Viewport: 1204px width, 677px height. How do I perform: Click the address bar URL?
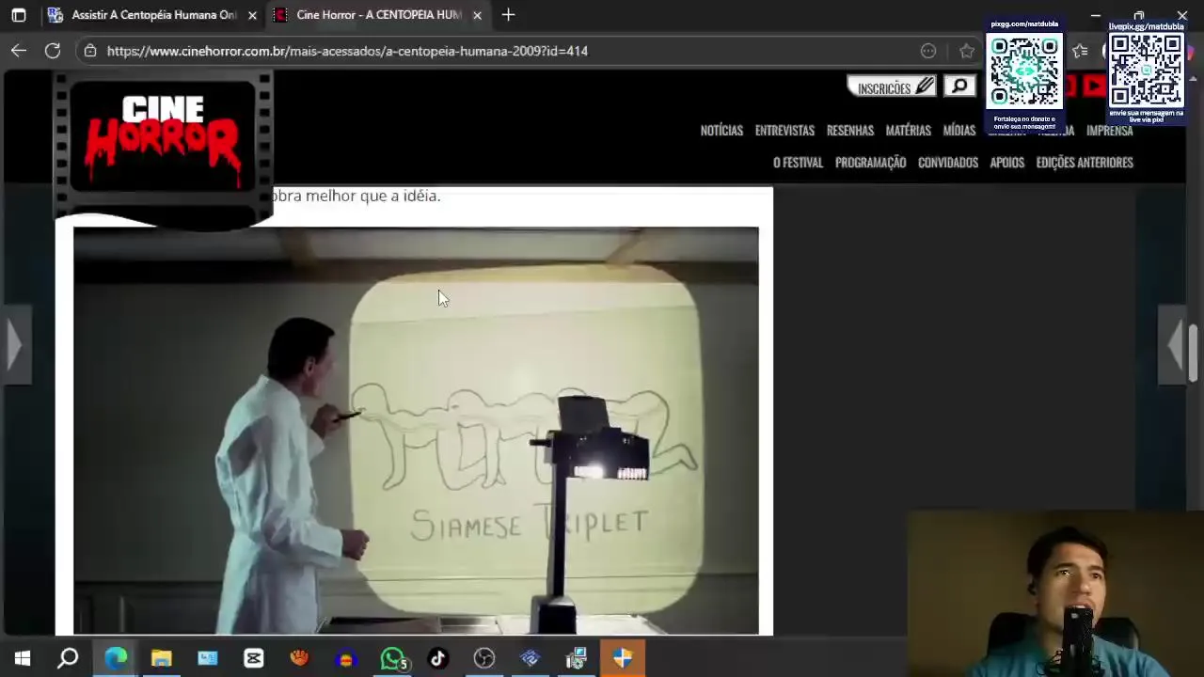pos(347,51)
